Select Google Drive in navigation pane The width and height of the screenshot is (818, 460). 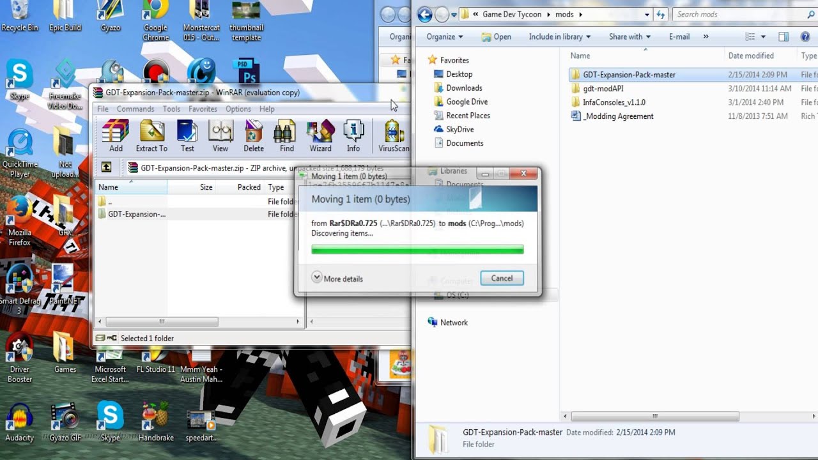467,102
